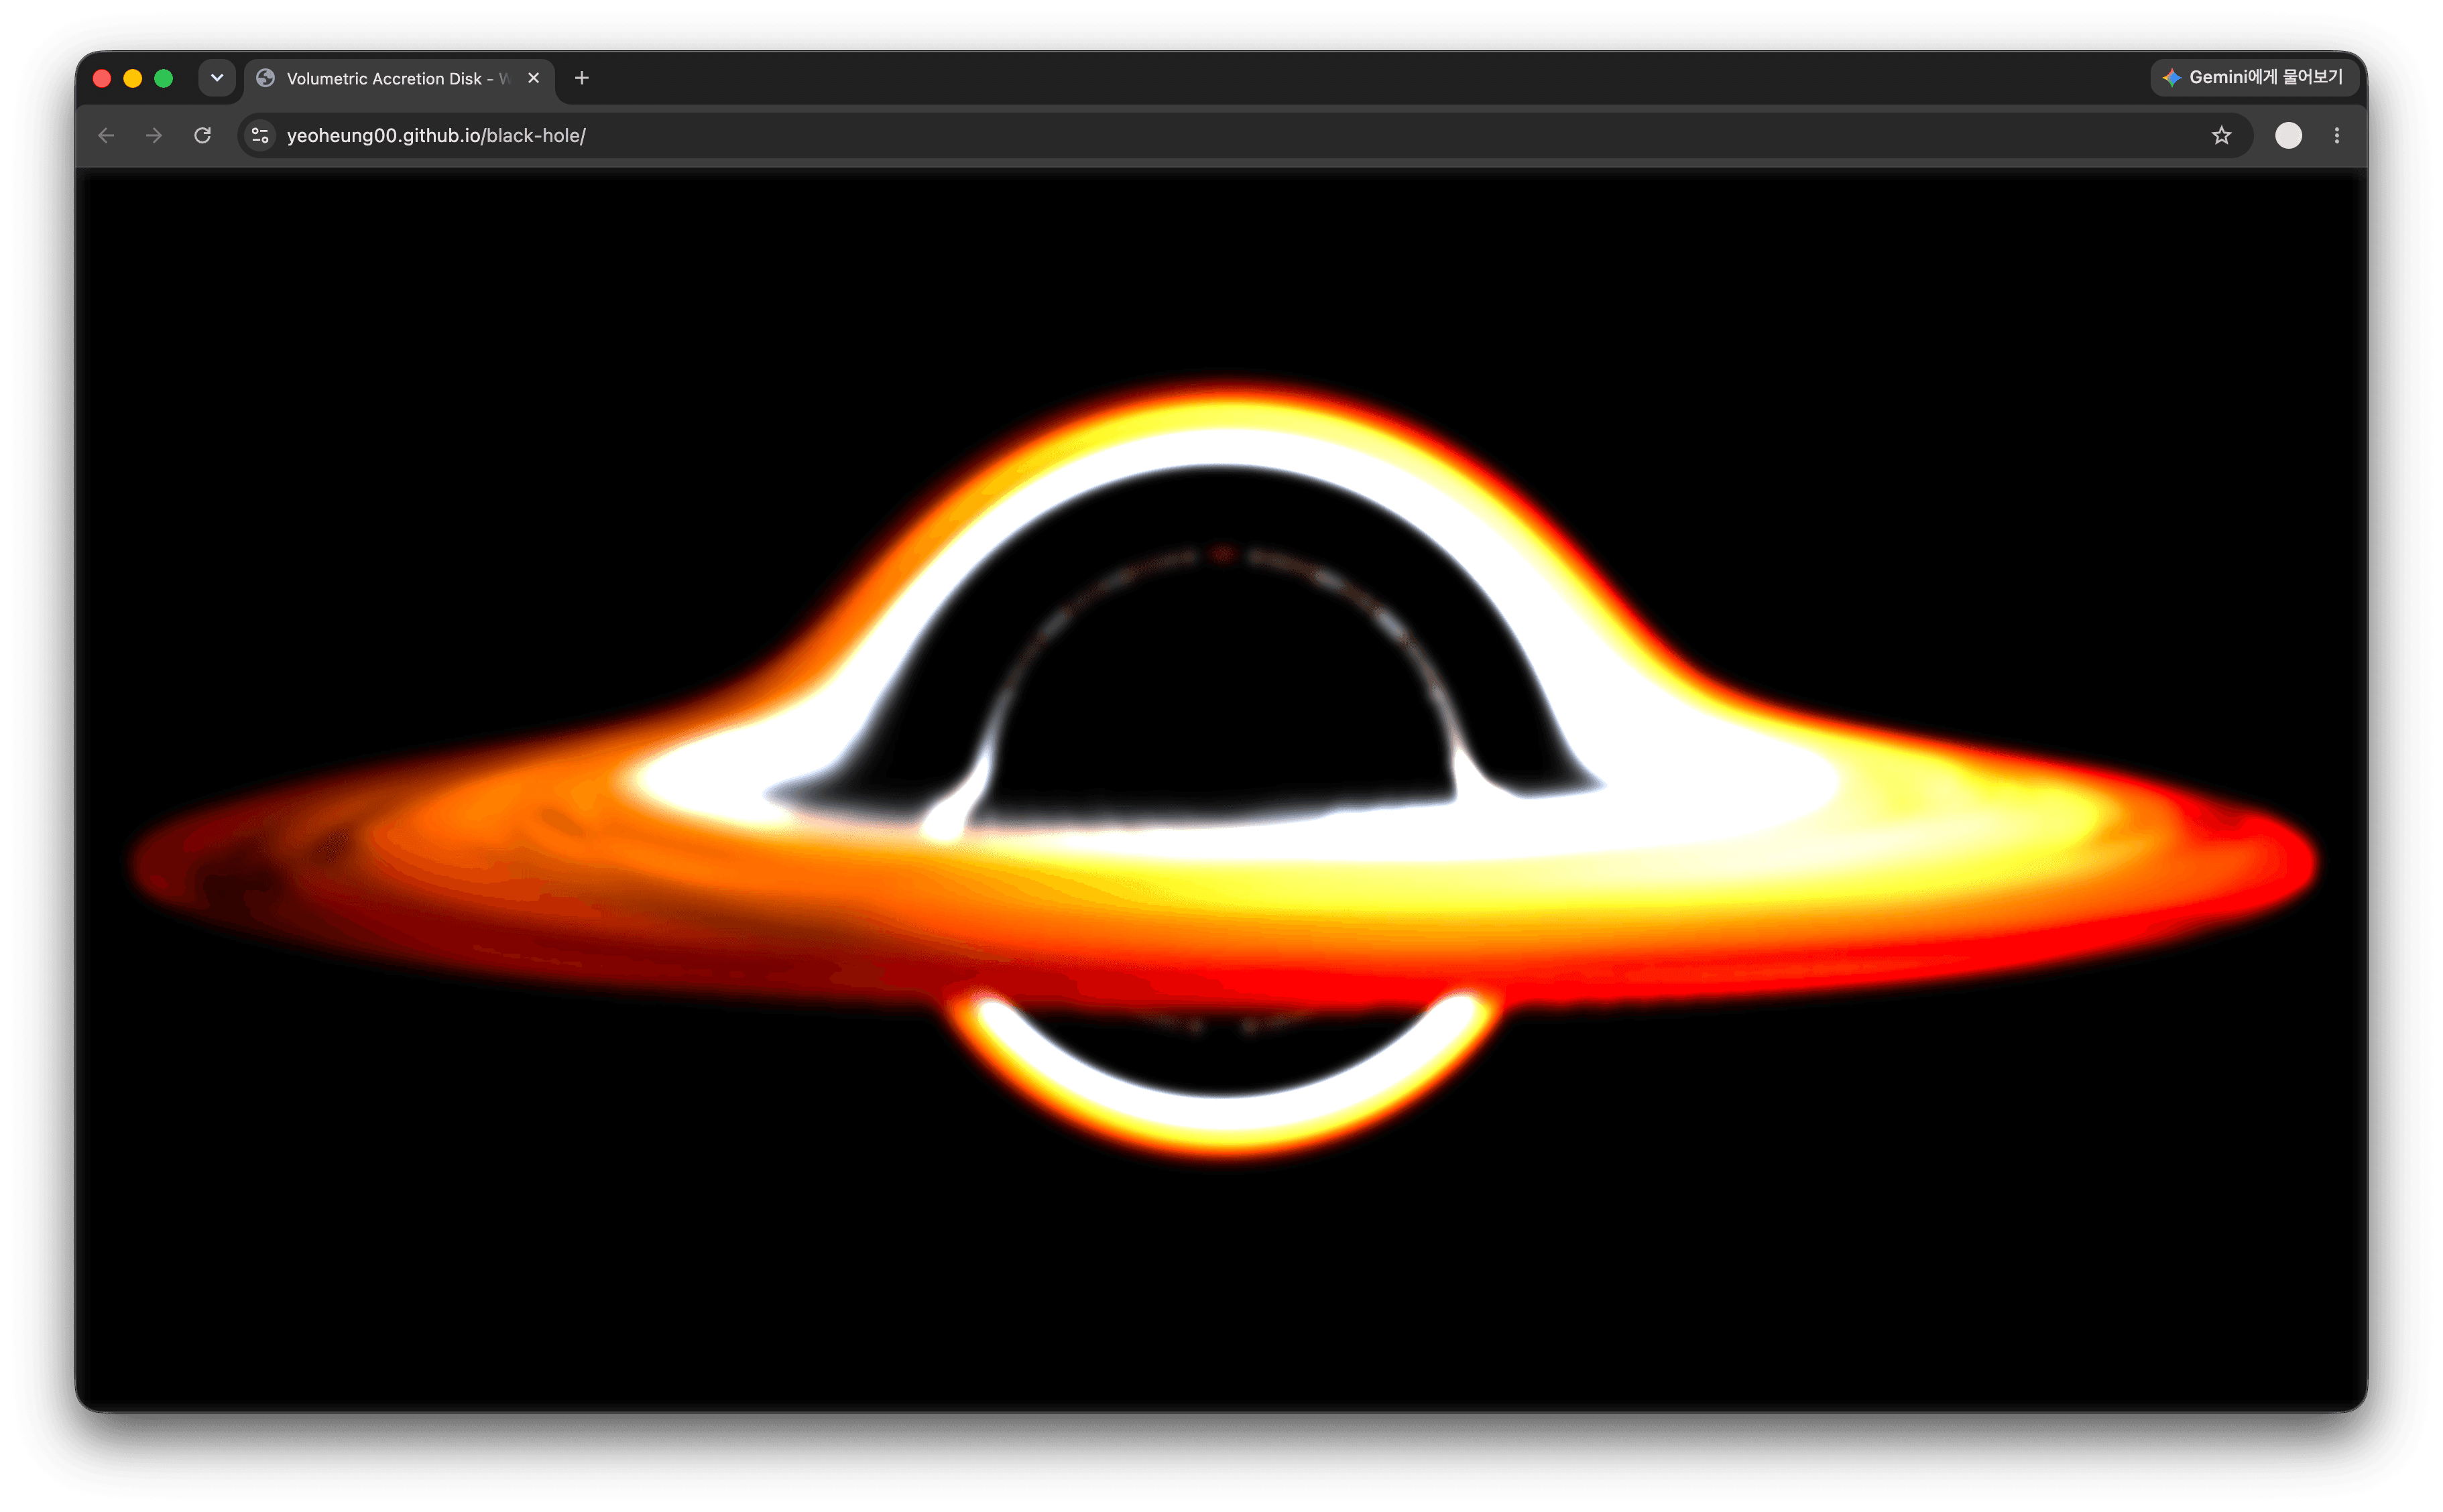Click the yellow minimize window button

pyautogui.click(x=133, y=78)
